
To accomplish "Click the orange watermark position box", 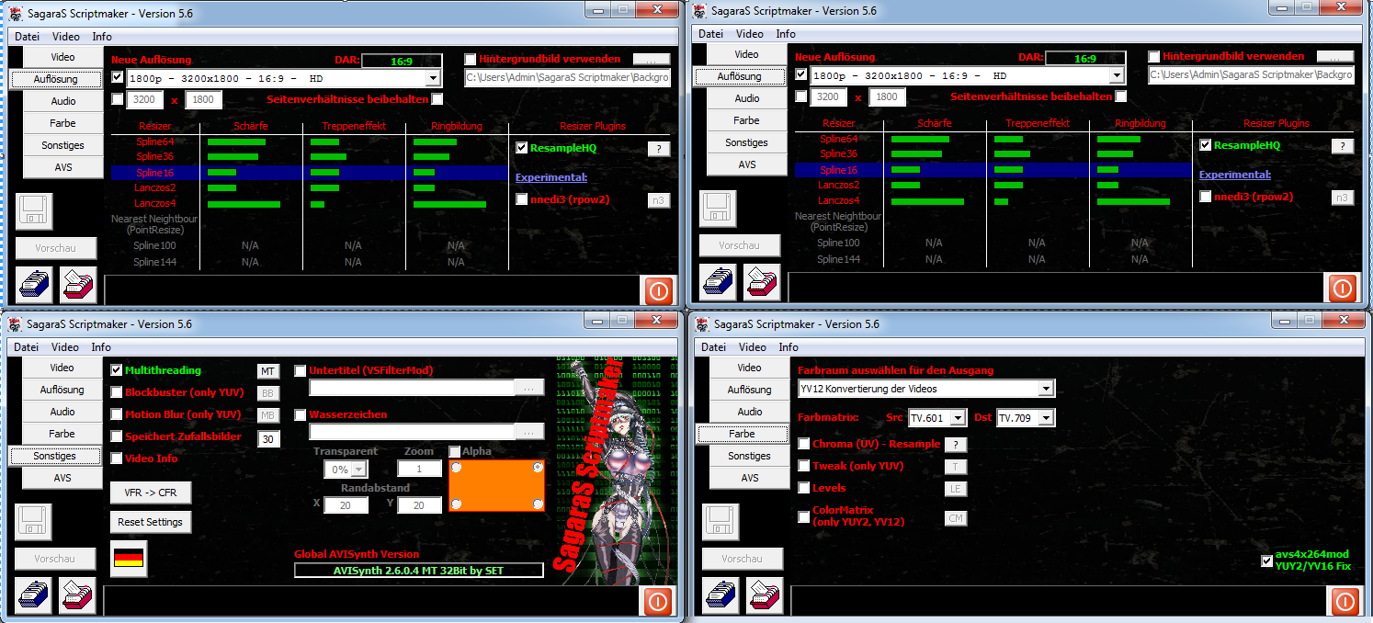I will click(x=496, y=485).
